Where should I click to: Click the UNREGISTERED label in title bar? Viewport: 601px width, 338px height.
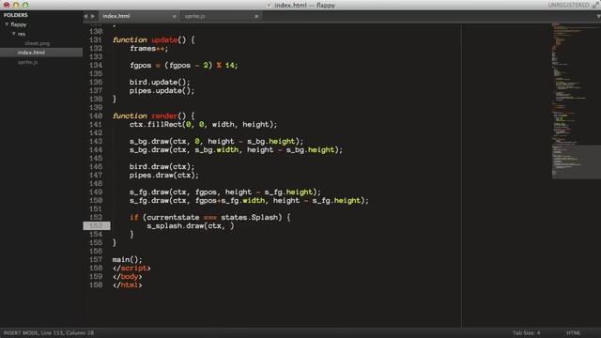[568, 5]
